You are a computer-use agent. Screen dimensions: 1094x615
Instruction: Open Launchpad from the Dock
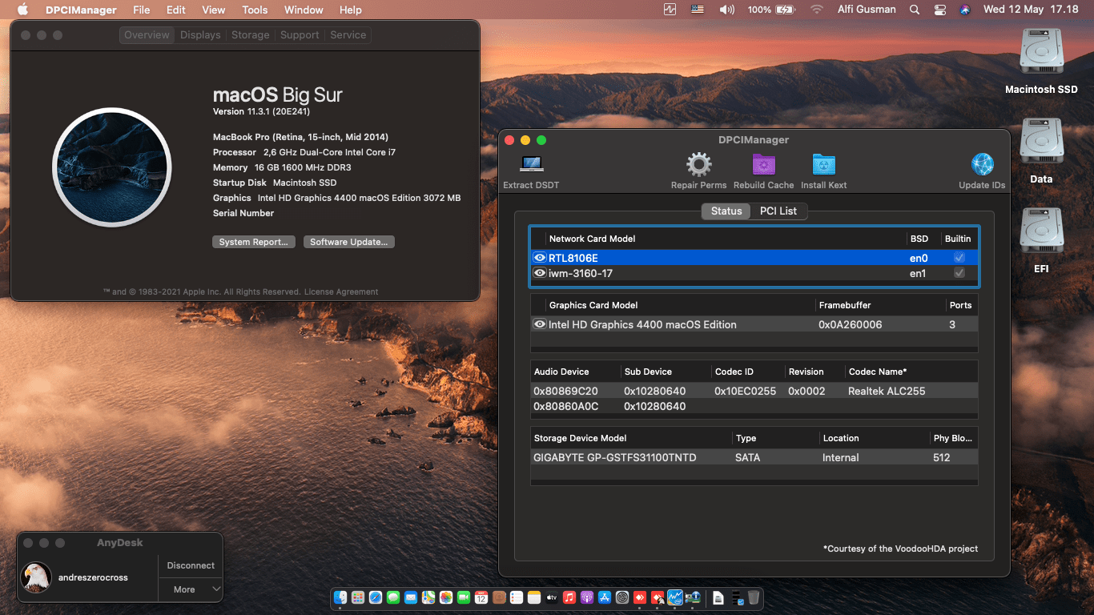coord(358,597)
